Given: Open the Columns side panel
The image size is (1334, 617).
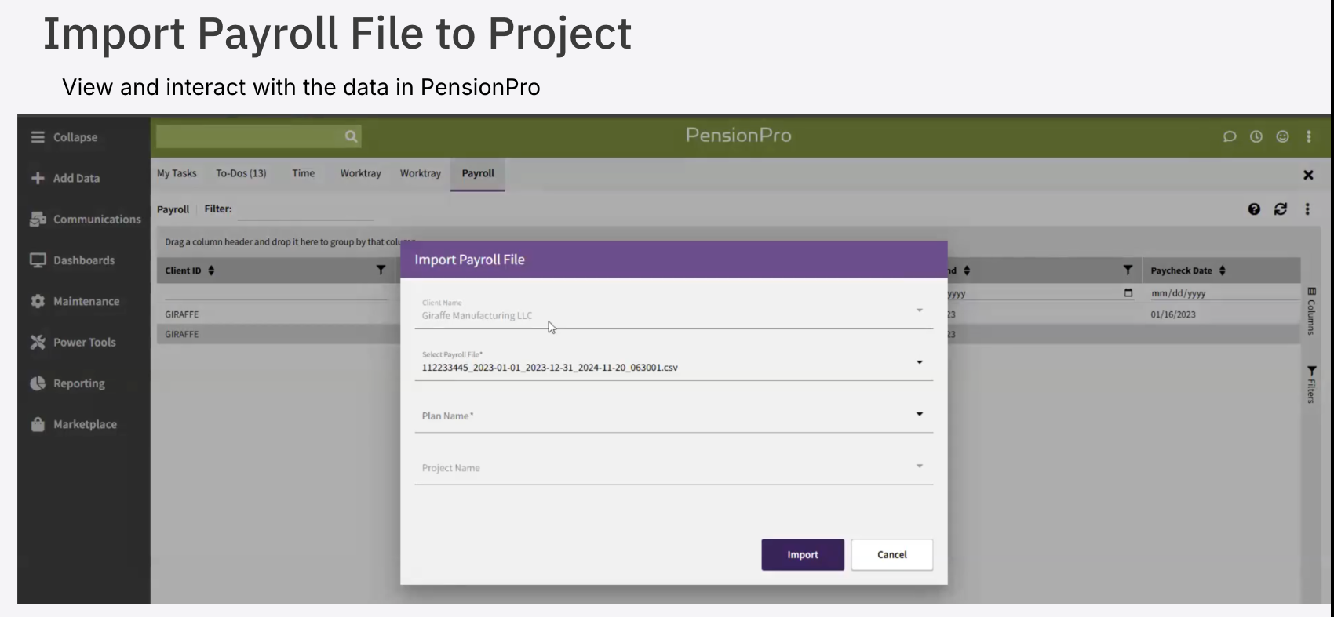Looking at the screenshot, I should pos(1311,311).
